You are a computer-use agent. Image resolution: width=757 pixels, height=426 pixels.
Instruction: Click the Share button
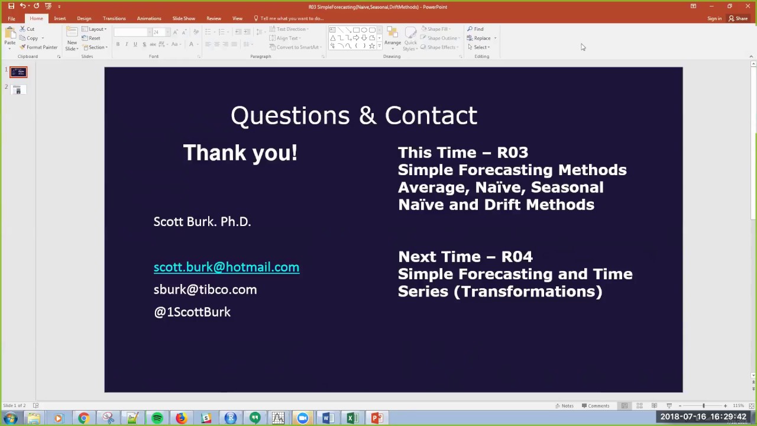click(738, 18)
